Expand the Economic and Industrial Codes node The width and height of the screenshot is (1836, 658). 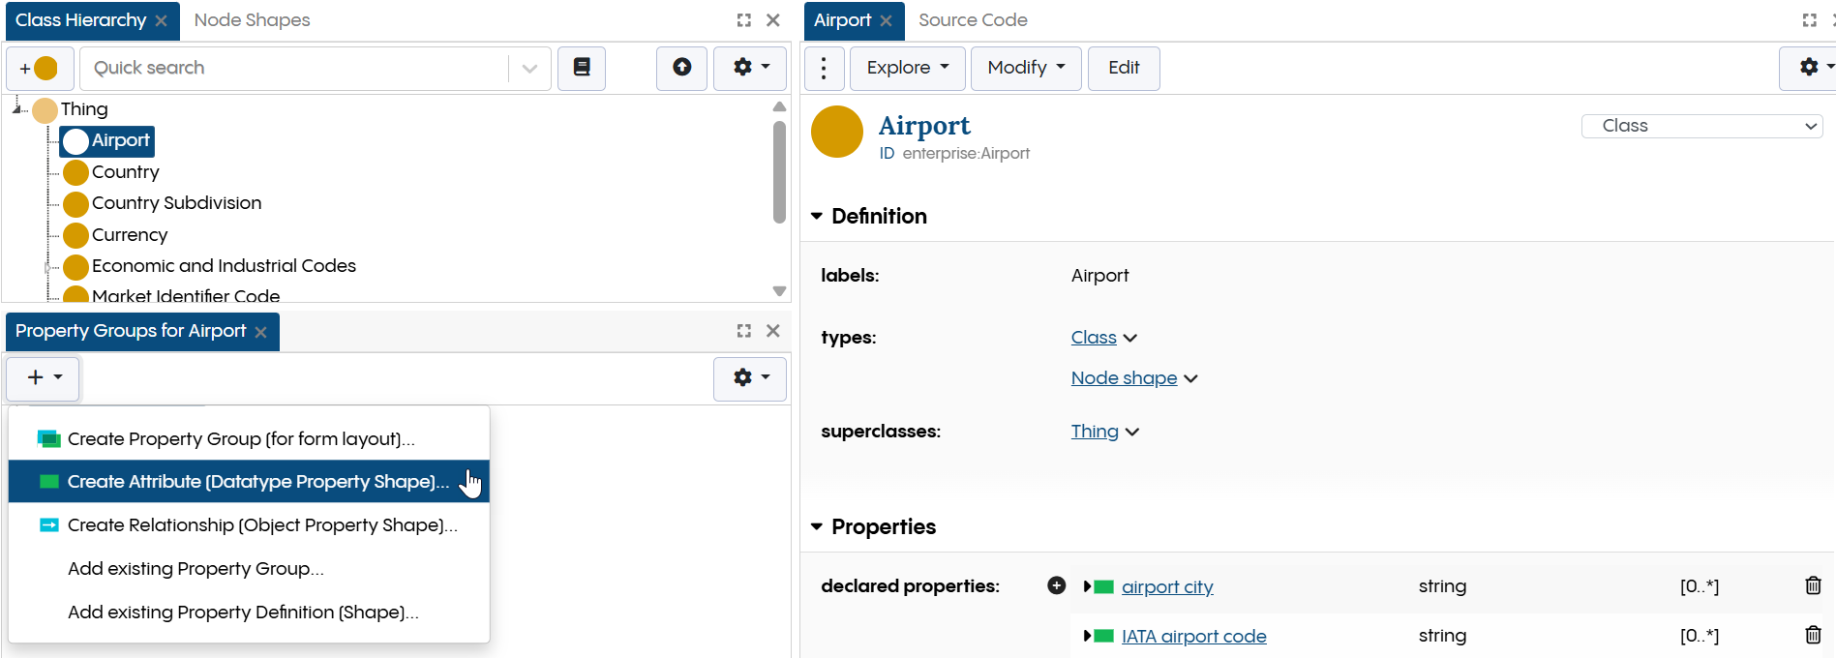pos(46,267)
